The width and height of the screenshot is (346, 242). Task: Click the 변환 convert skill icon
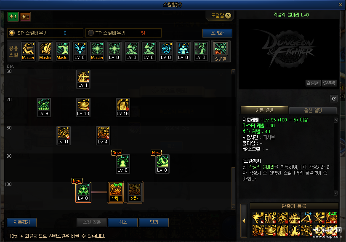click(x=221, y=51)
